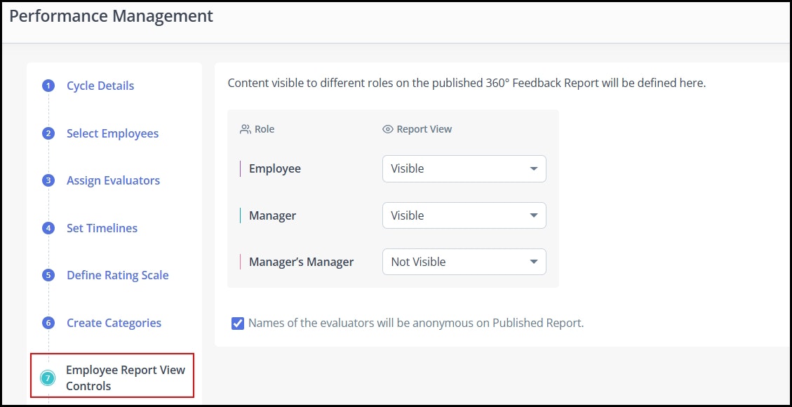Screen dimensions: 792x407
Task: Open the Employee report view dropdown
Action: 464,168
